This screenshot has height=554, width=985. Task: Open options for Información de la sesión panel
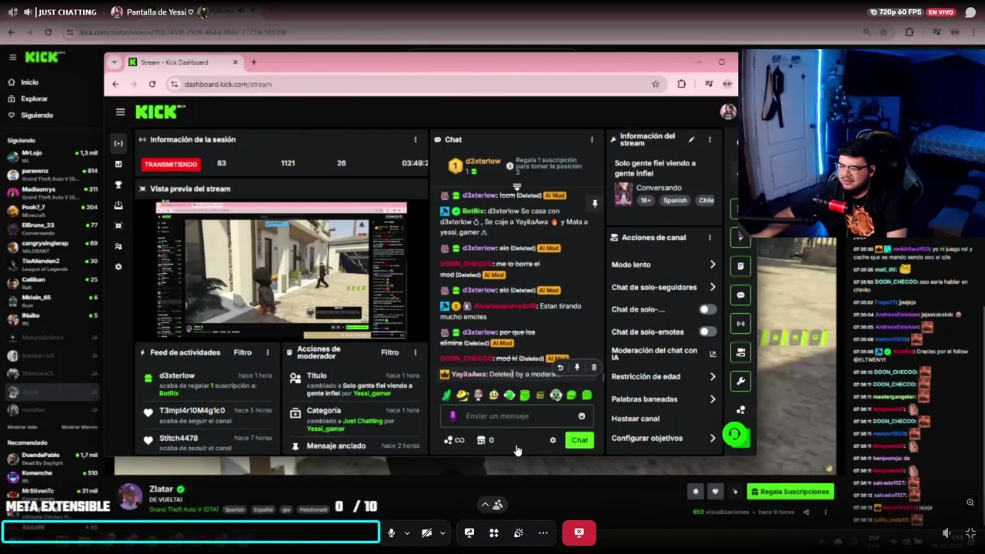(416, 139)
